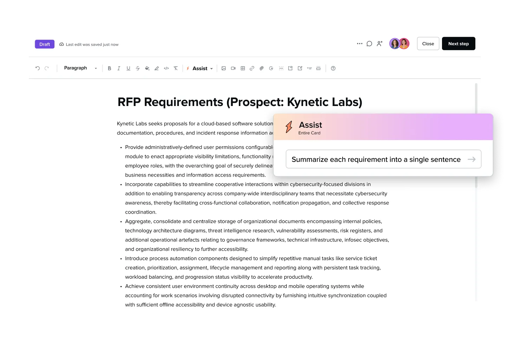507x338 pixels.
Task: Insert a horizontal divider line
Action: point(281,68)
